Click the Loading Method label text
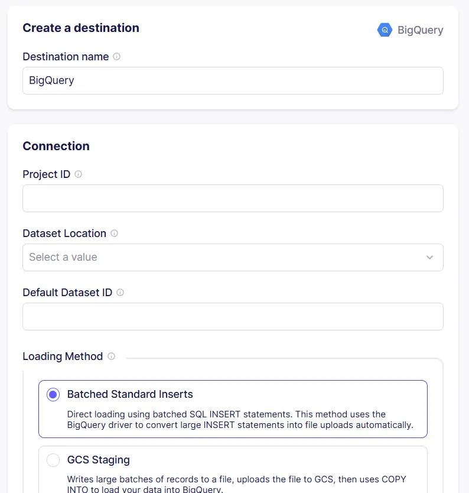Screen dimensions: 469x493 (63, 356)
